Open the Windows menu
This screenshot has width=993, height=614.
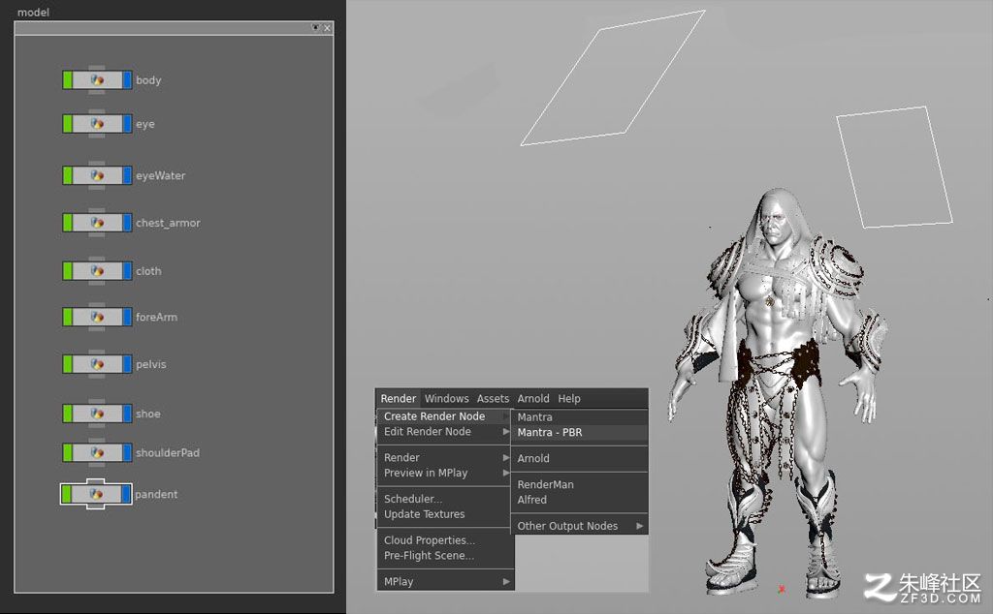coord(446,398)
